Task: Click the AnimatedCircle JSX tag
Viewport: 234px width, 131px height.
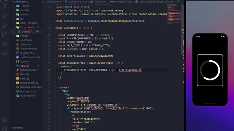Action: 80,112
